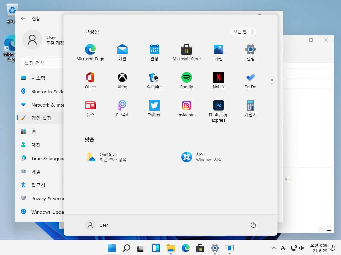341x255 pixels.
Task: Launch Photoshop Express
Action: (218, 111)
